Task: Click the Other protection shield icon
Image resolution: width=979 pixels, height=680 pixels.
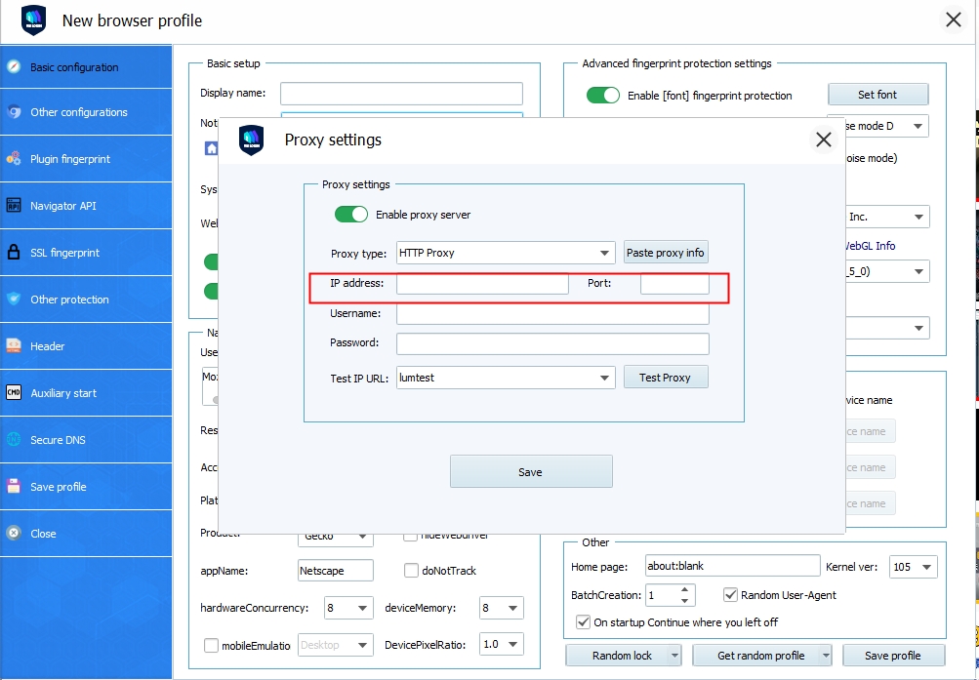Action: coord(14,300)
